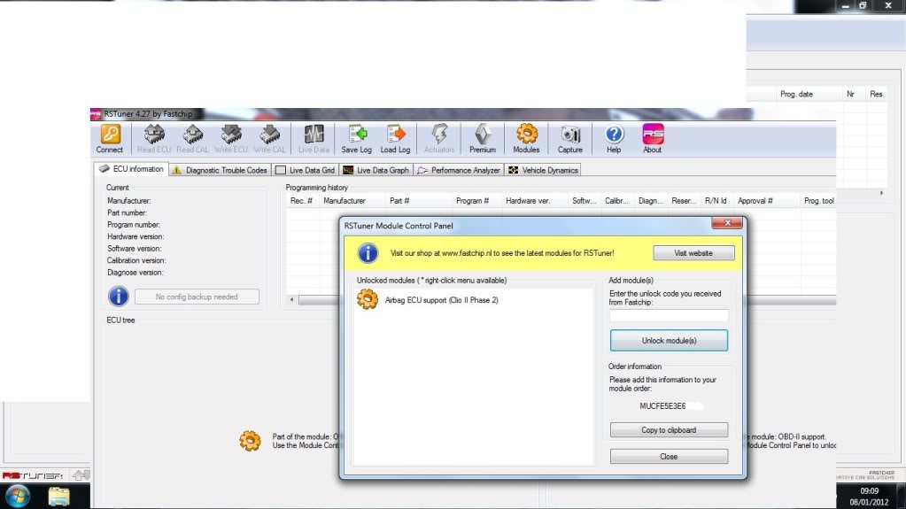Open the Vehicle Dynamics tab

tap(543, 170)
